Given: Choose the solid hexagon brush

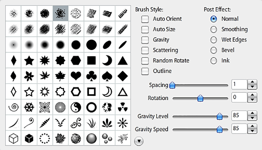Looking at the screenshot, I should [76, 60].
